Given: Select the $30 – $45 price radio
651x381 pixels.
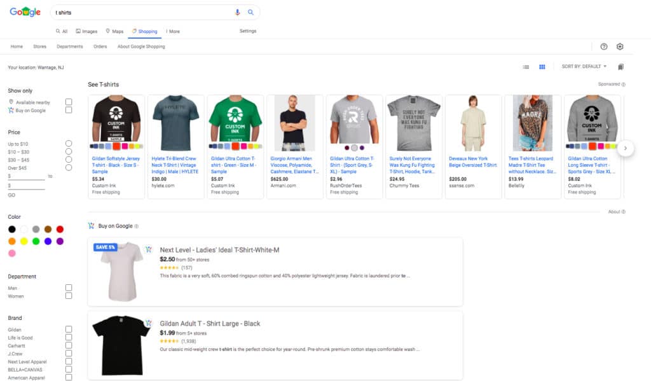Looking at the screenshot, I should [69, 160].
